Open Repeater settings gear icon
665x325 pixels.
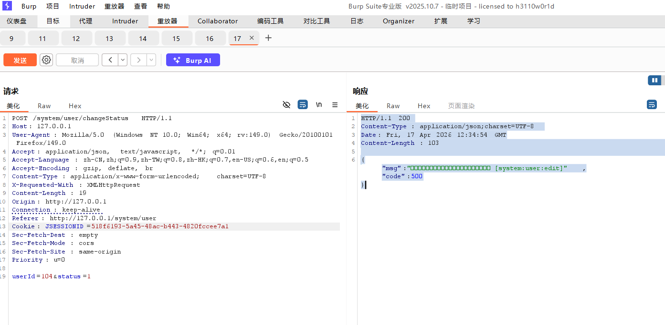(46, 60)
